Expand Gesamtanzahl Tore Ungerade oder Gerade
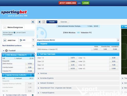This screenshot has width=127, height=96. pos(78,88)
